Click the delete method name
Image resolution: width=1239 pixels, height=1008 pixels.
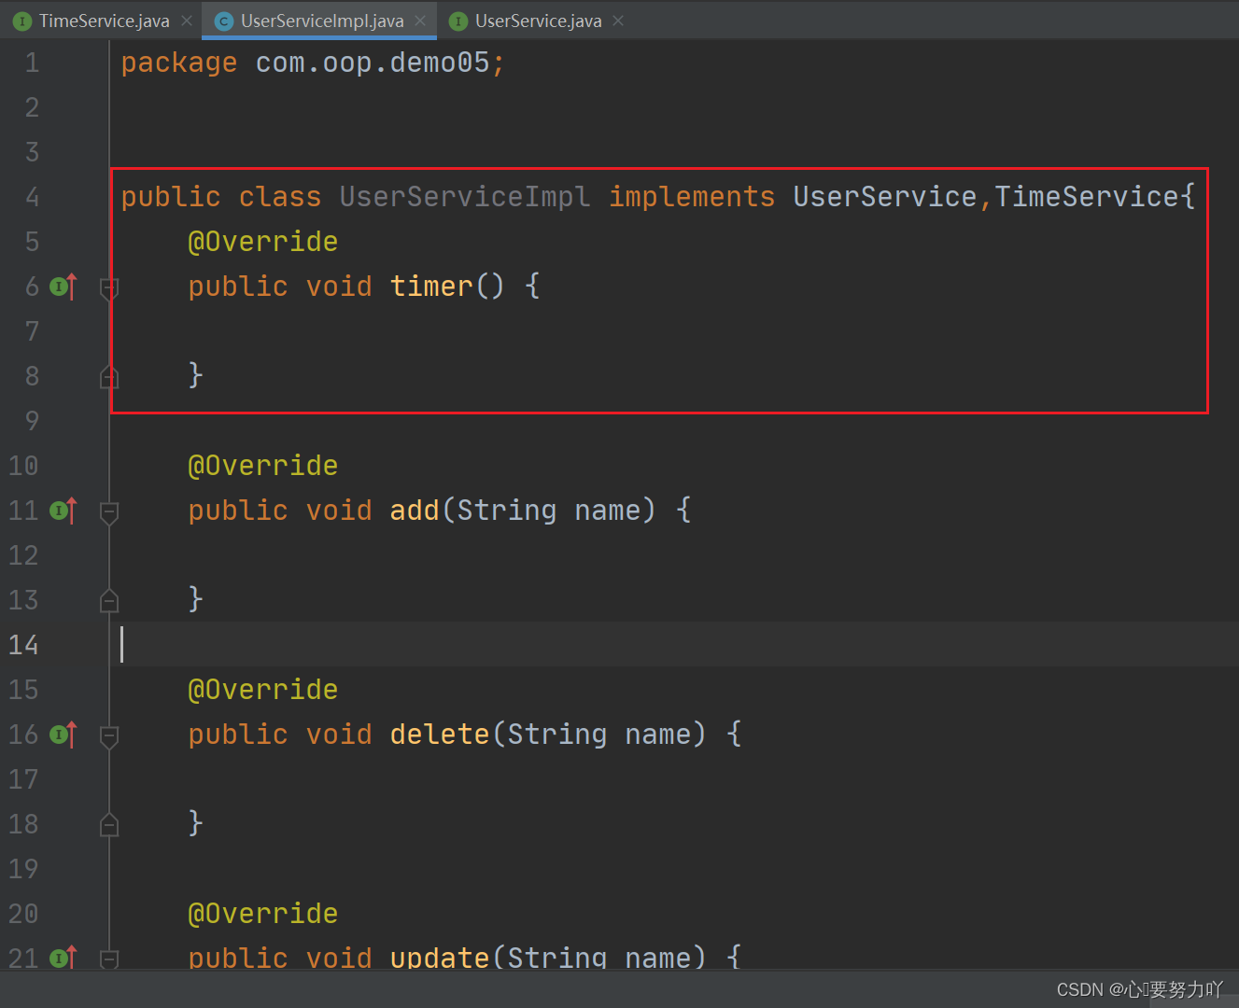click(440, 735)
